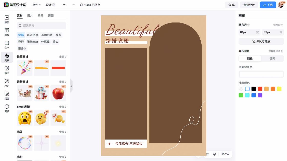Click the 创建设计 button
This screenshot has height=161, width=287.
[x=249, y=5]
